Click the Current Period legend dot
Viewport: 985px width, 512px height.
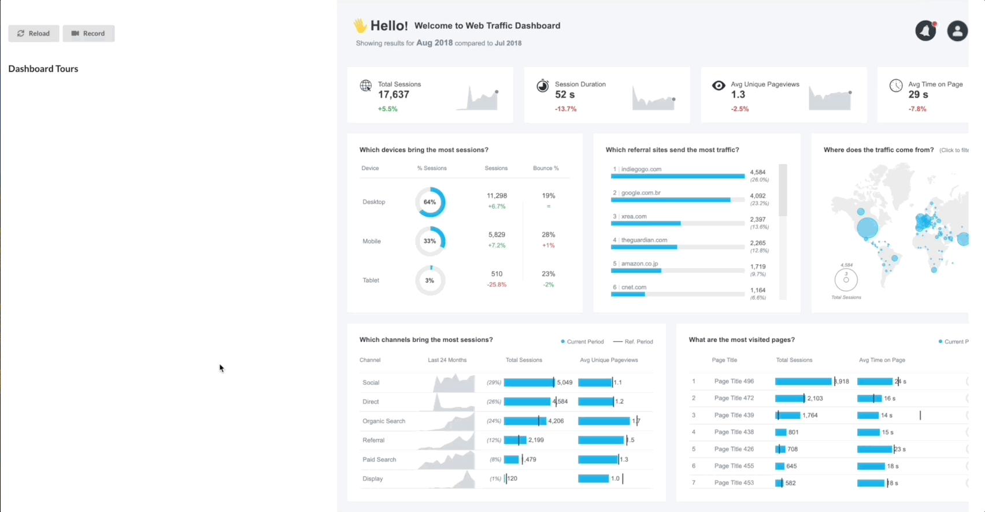click(x=563, y=342)
